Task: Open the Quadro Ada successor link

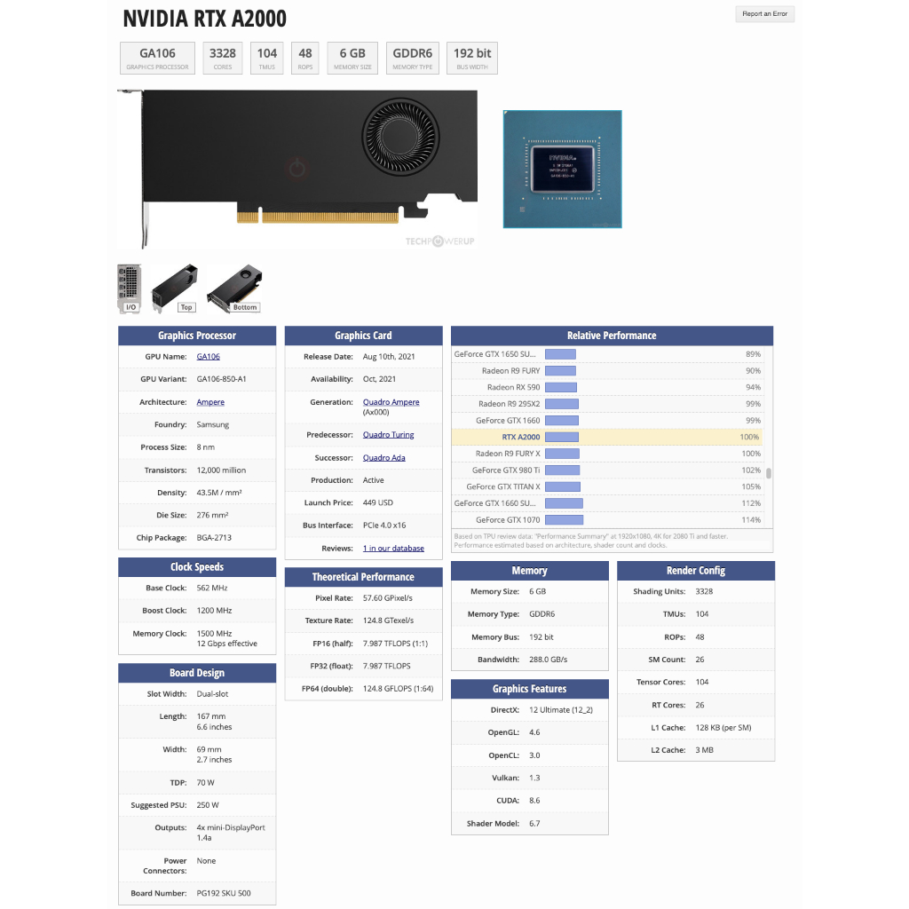Action: [x=383, y=458]
